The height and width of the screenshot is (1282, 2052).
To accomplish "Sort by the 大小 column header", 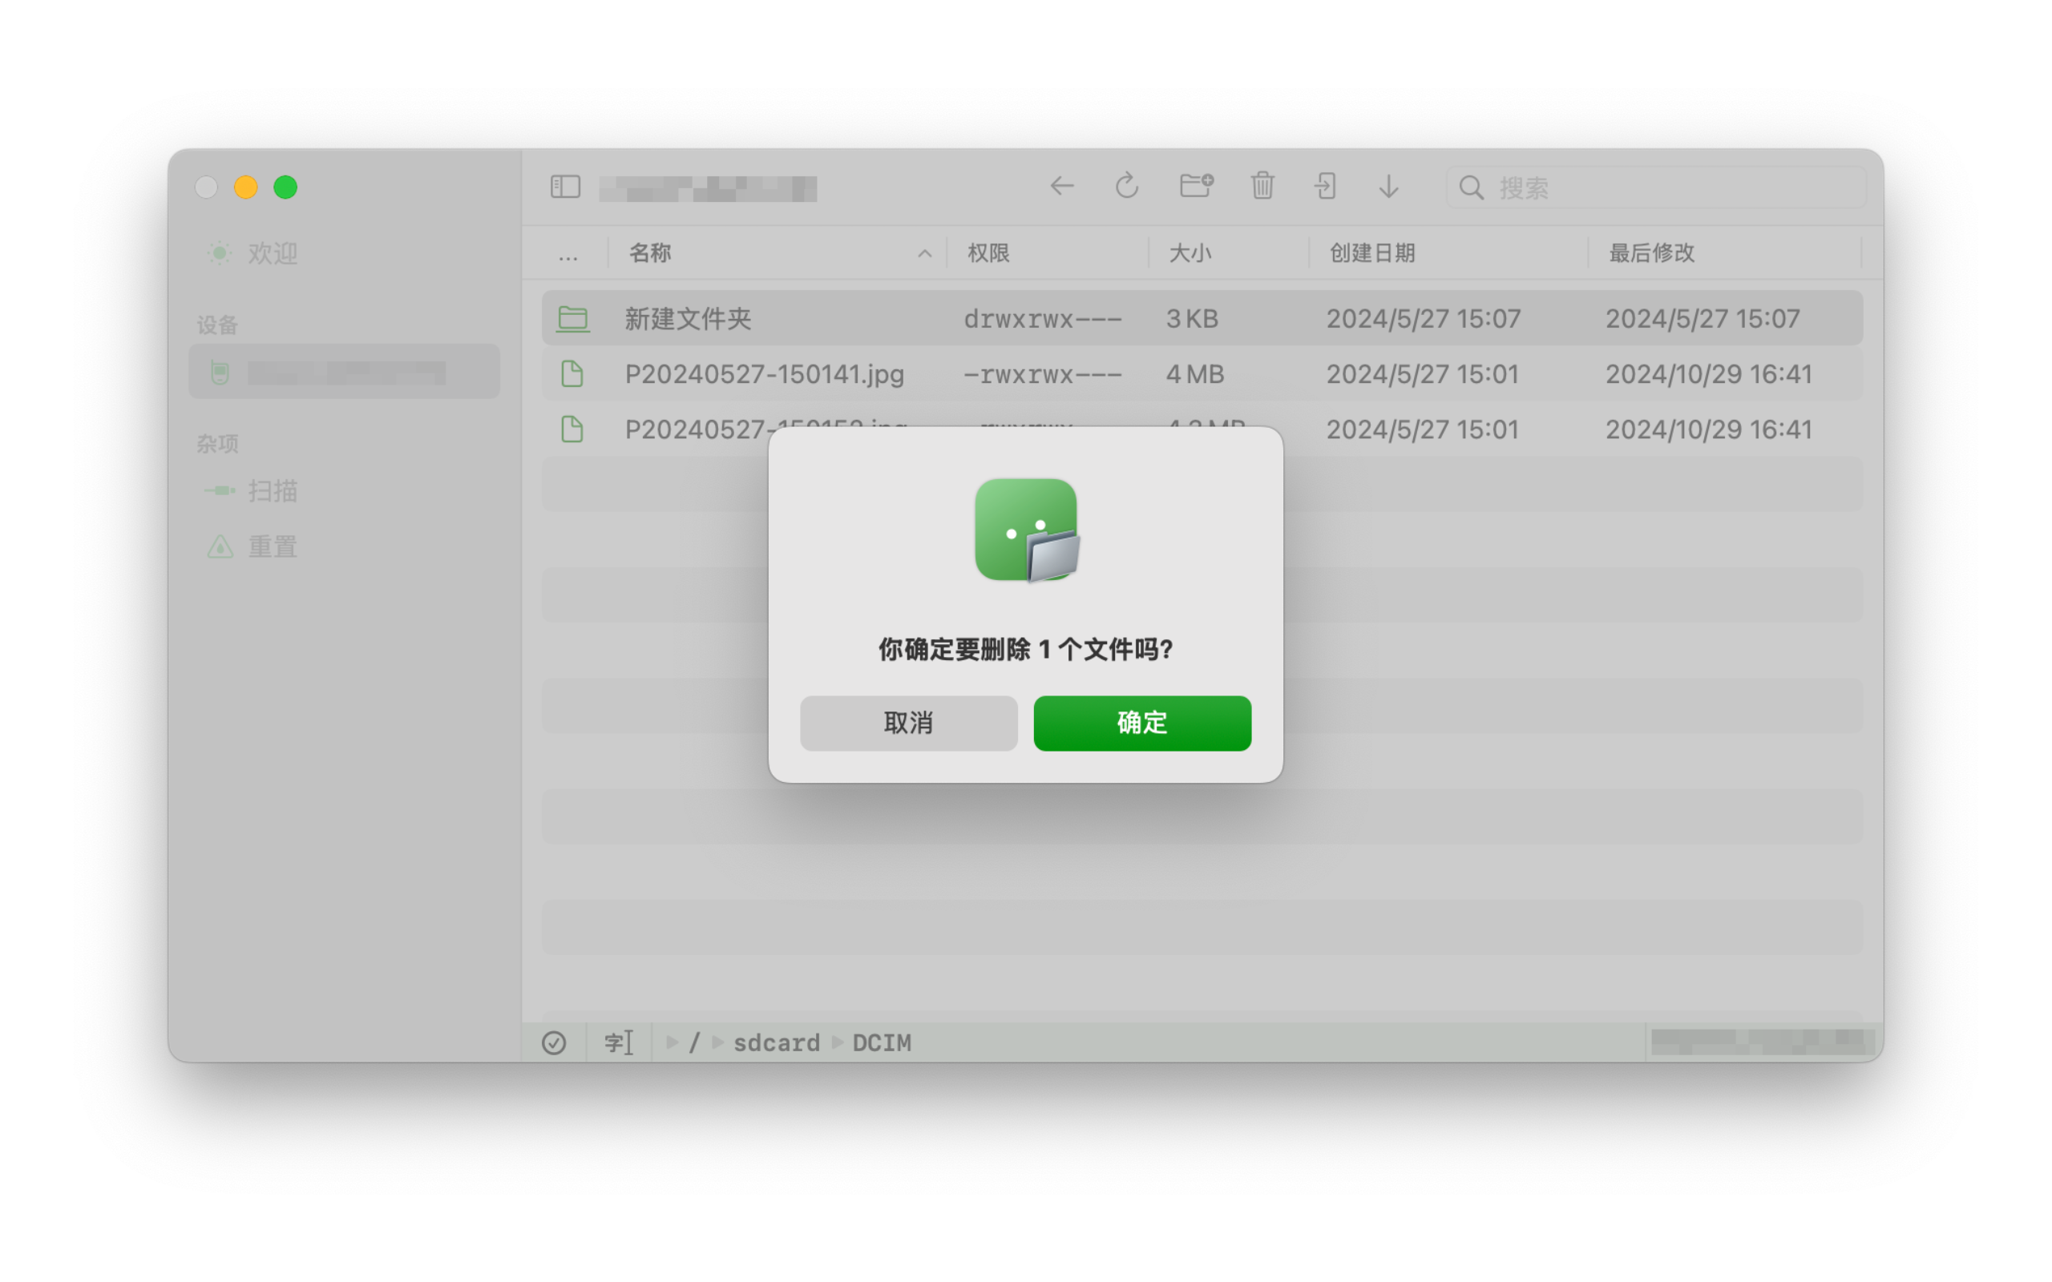I will pyautogui.click(x=1190, y=252).
